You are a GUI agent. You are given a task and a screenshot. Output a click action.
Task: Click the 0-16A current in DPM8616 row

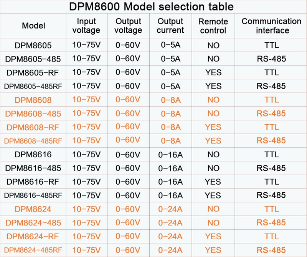(171, 155)
